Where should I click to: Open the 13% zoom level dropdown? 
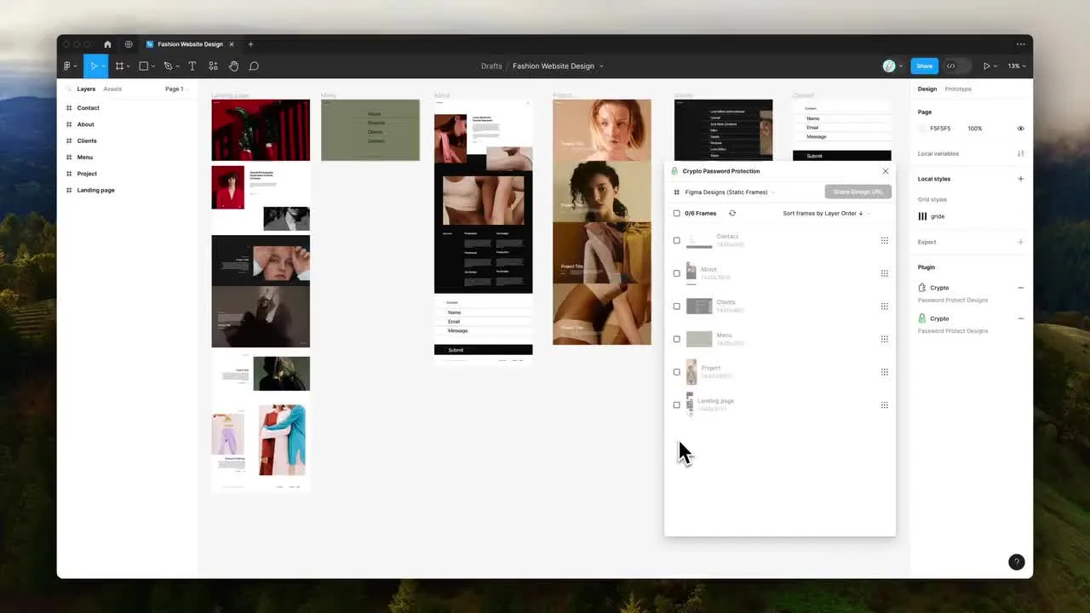[1017, 66]
